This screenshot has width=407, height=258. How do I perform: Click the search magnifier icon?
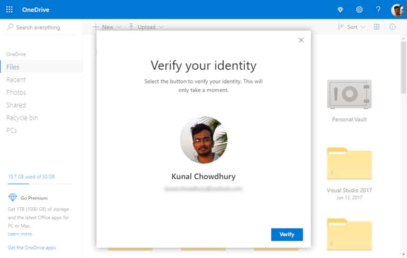pos(10,27)
